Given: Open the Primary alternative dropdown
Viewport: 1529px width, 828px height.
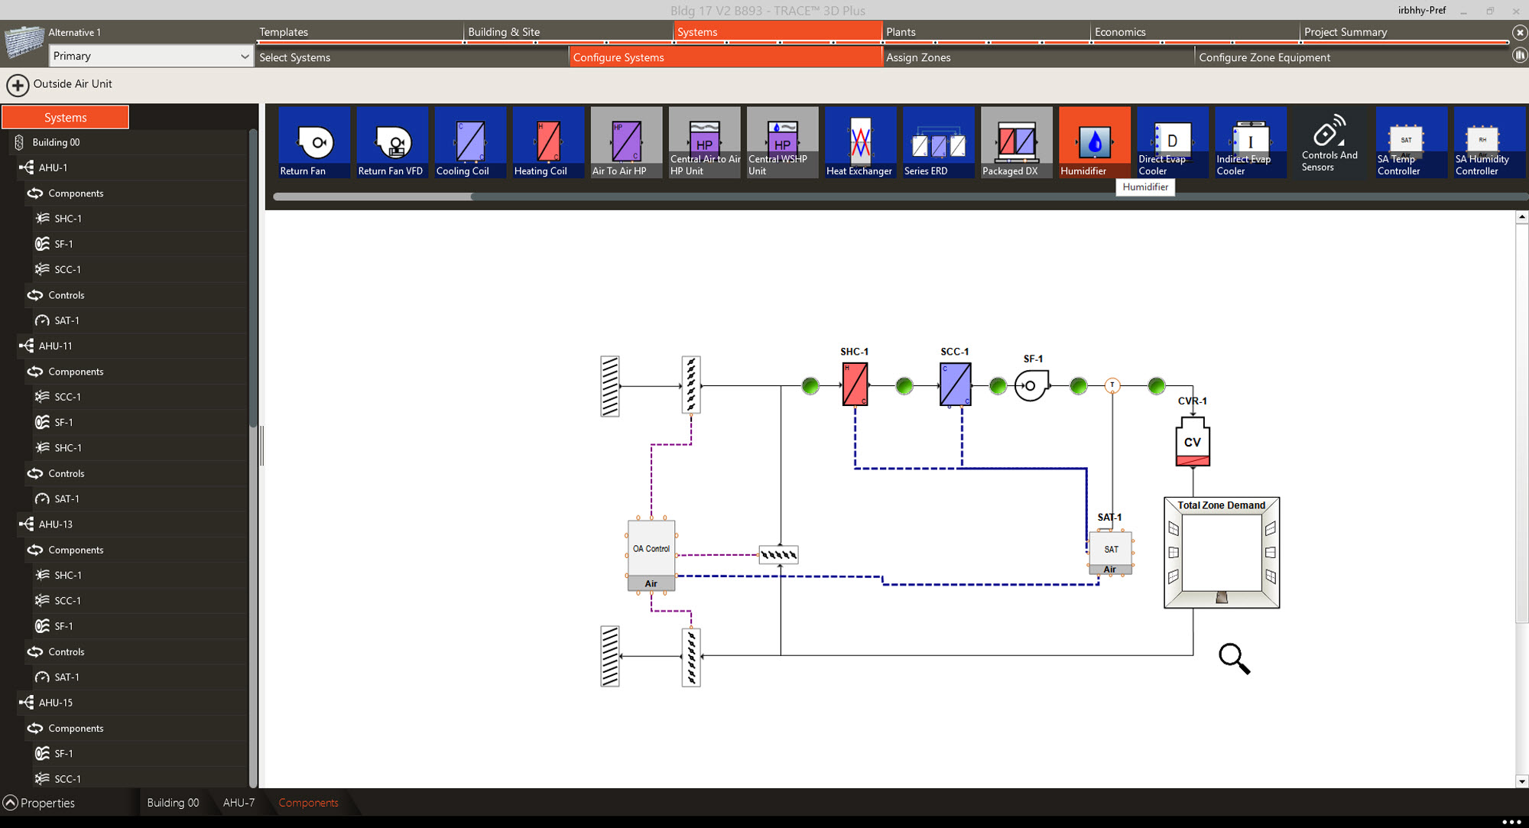Looking at the screenshot, I should [x=150, y=56].
